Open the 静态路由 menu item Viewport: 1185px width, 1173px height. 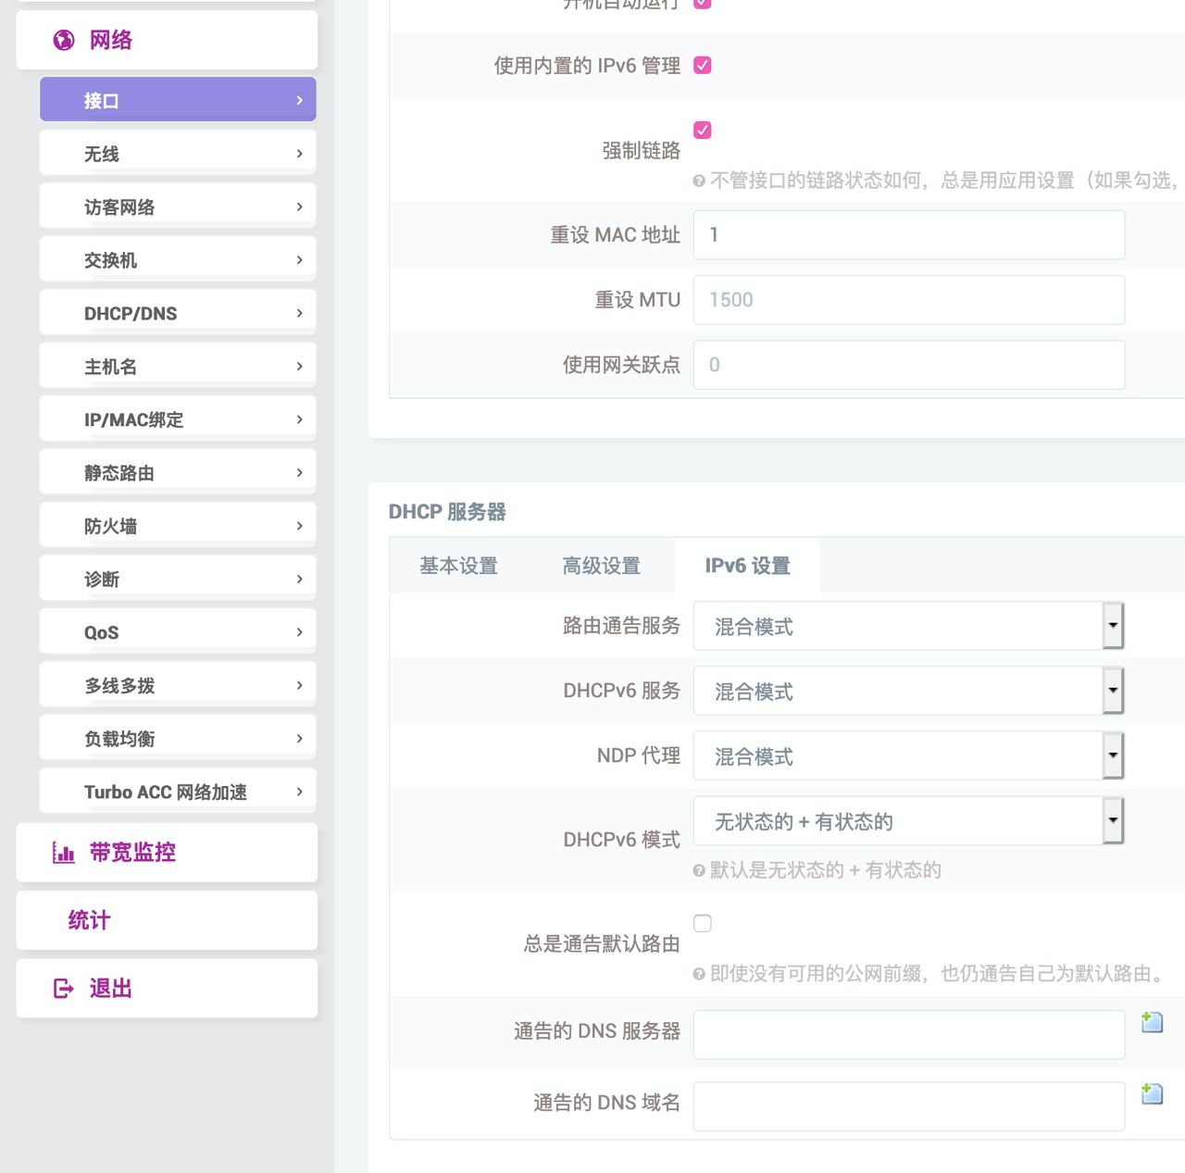coord(178,473)
